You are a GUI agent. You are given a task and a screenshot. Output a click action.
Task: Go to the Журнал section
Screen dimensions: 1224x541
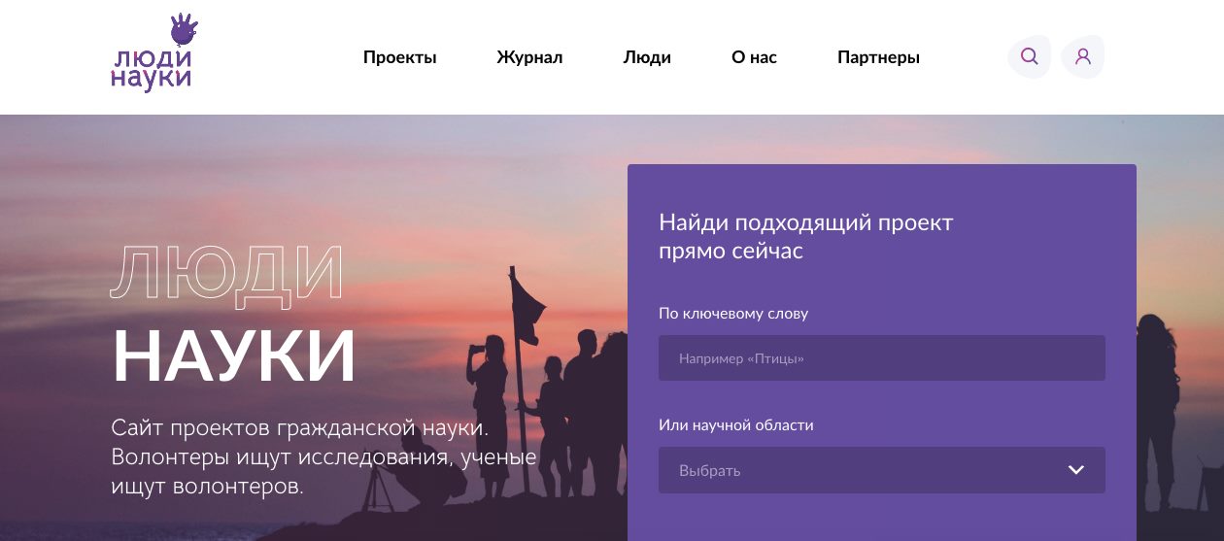pyautogui.click(x=529, y=57)
